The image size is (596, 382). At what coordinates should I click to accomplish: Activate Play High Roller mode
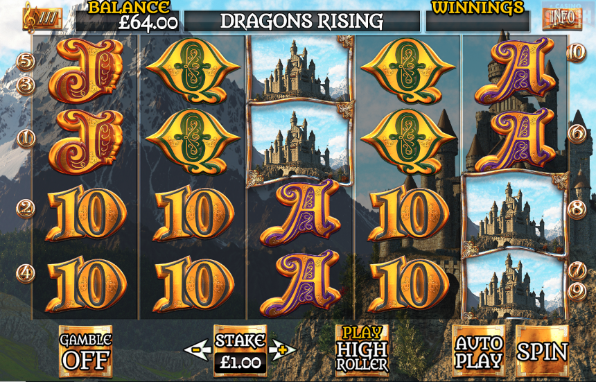[362, 350]
